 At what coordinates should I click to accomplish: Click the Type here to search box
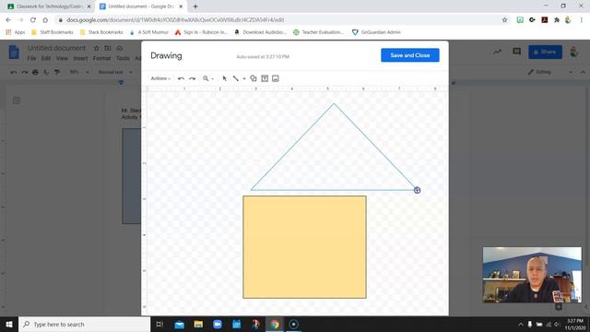84,324
